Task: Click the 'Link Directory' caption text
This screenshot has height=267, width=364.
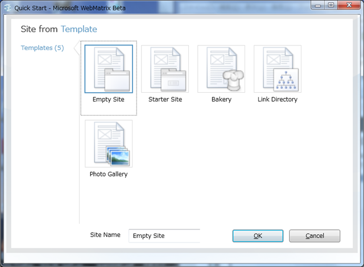Action: [x=278, y=100]
